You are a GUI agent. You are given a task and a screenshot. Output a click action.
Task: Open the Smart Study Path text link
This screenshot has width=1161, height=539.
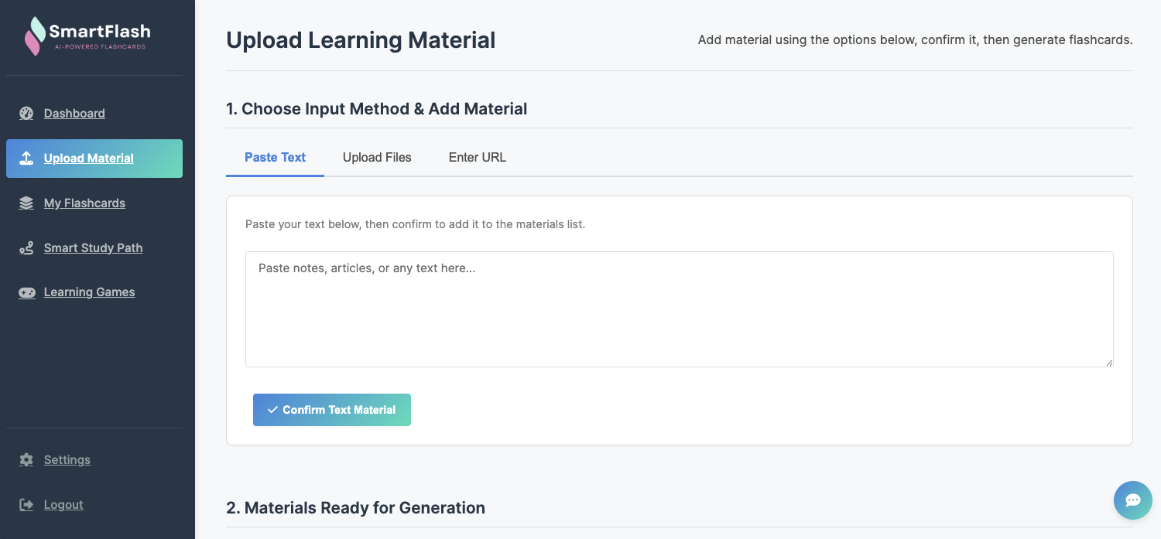click(x=93, y=248)
